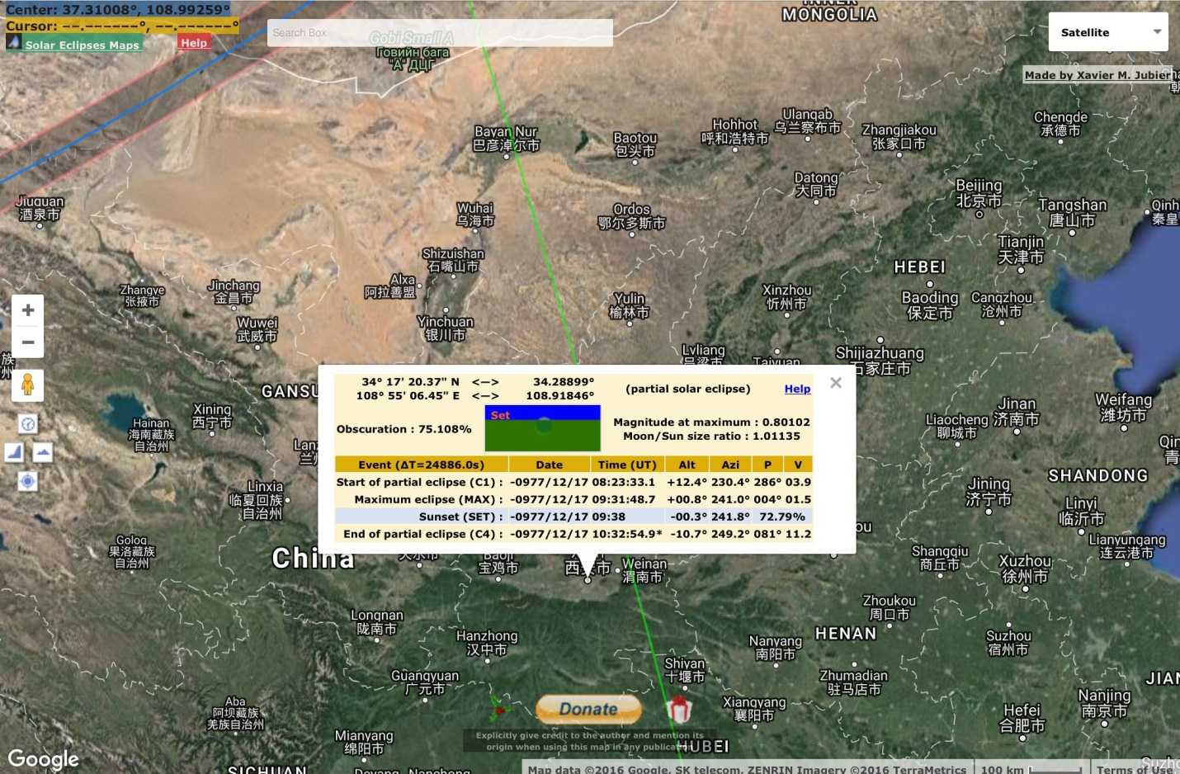
Task: Click the Cursor coordinates readout
Action: pyautogui.click(x=122, y=26)
